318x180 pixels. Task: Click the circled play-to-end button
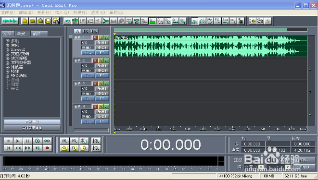(38, 141)
